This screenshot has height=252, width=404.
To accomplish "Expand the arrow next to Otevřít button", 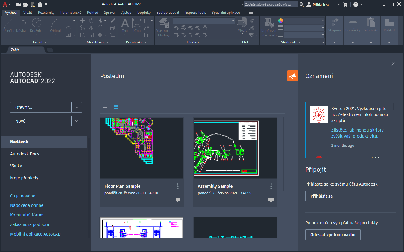I will click(x=77, y=107).
